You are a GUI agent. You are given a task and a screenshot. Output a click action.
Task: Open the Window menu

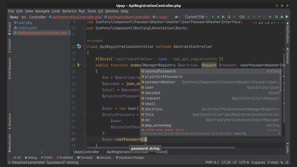pos(112,11)
